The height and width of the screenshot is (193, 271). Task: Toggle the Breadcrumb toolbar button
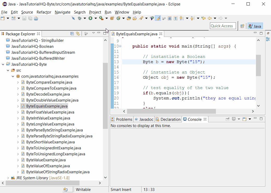[152, 18]
